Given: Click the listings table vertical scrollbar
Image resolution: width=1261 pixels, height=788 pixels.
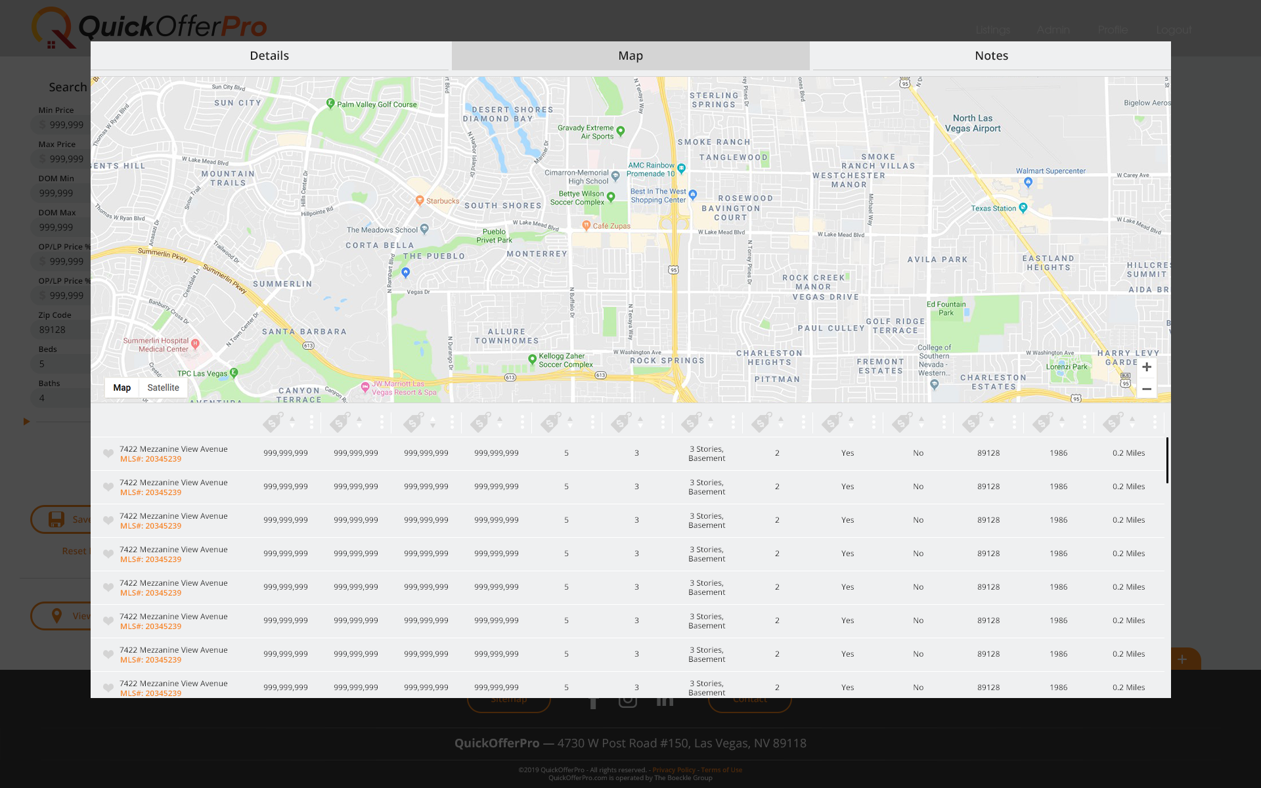Looking at the screenshot, I should click(1167, 460).
